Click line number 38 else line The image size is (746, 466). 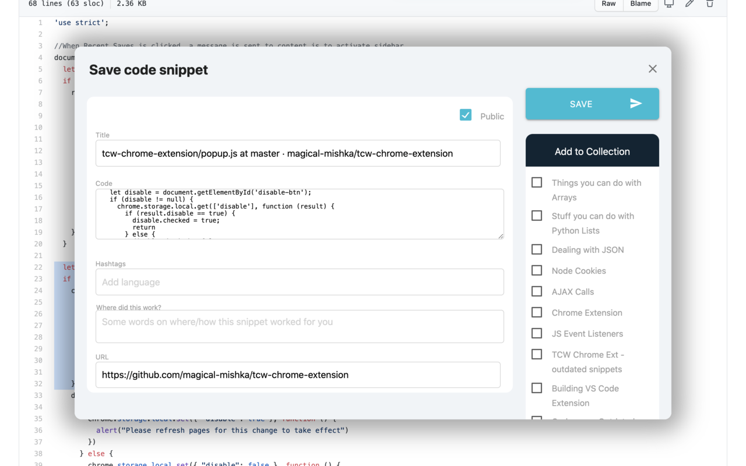click(38, 454)
